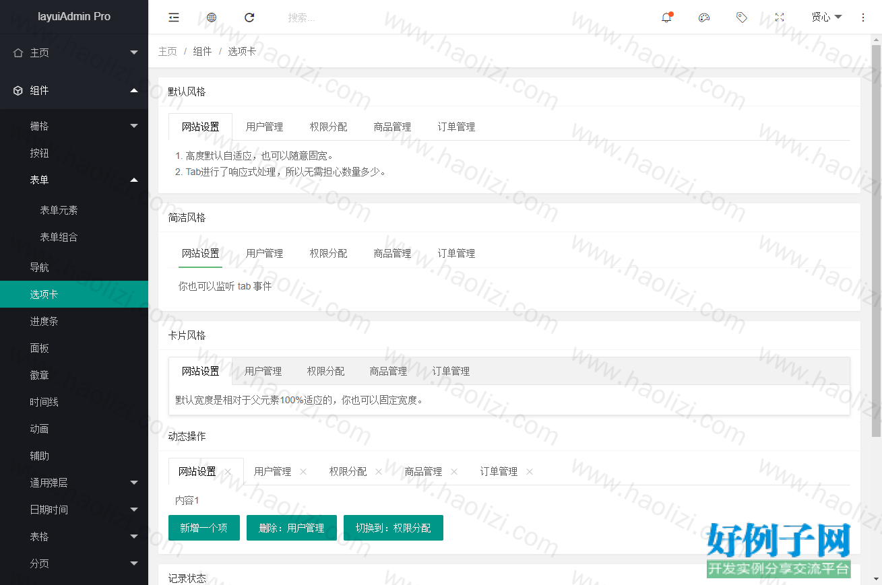The image size is (882, 585).
Task: Click the 删除：用户管理 button
Action: click(292, 528)
